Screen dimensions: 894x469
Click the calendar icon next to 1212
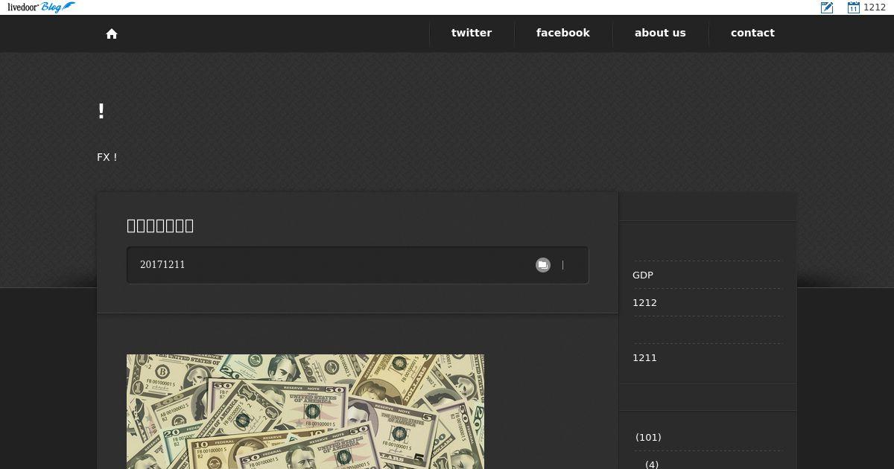coord(854,7)
